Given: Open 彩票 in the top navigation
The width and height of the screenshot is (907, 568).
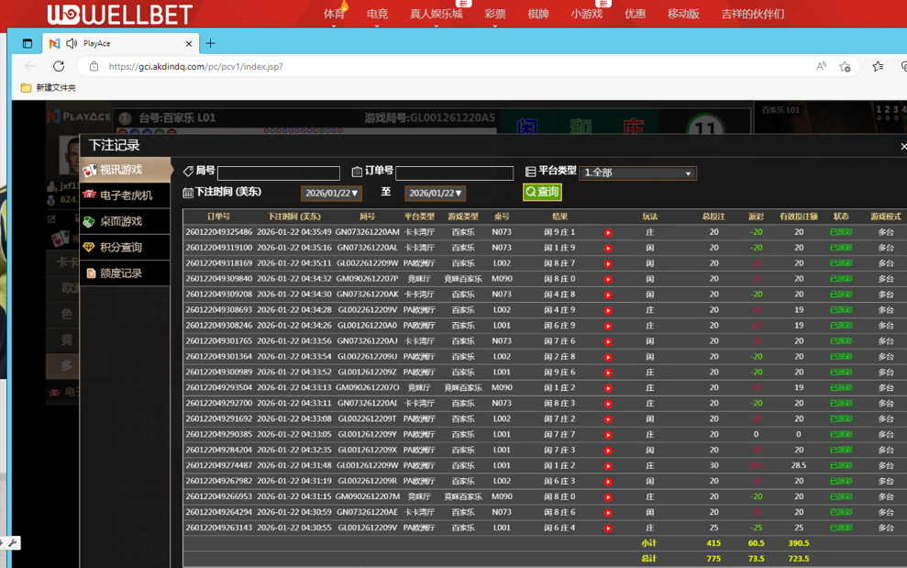Looking at the screenshot, I should (x=494, y=14).
